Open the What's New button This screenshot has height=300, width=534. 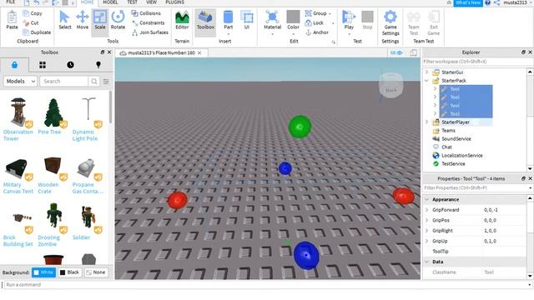point(468,2)
